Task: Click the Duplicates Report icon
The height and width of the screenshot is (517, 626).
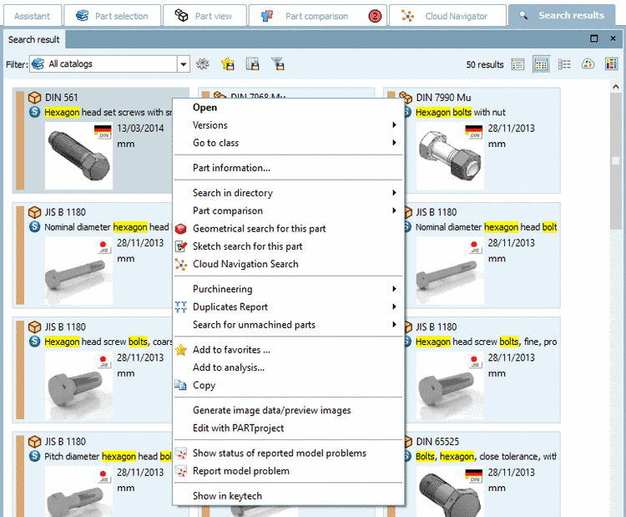Action: tap(181, 307)
